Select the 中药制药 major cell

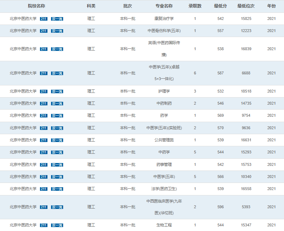click(164, 103)
